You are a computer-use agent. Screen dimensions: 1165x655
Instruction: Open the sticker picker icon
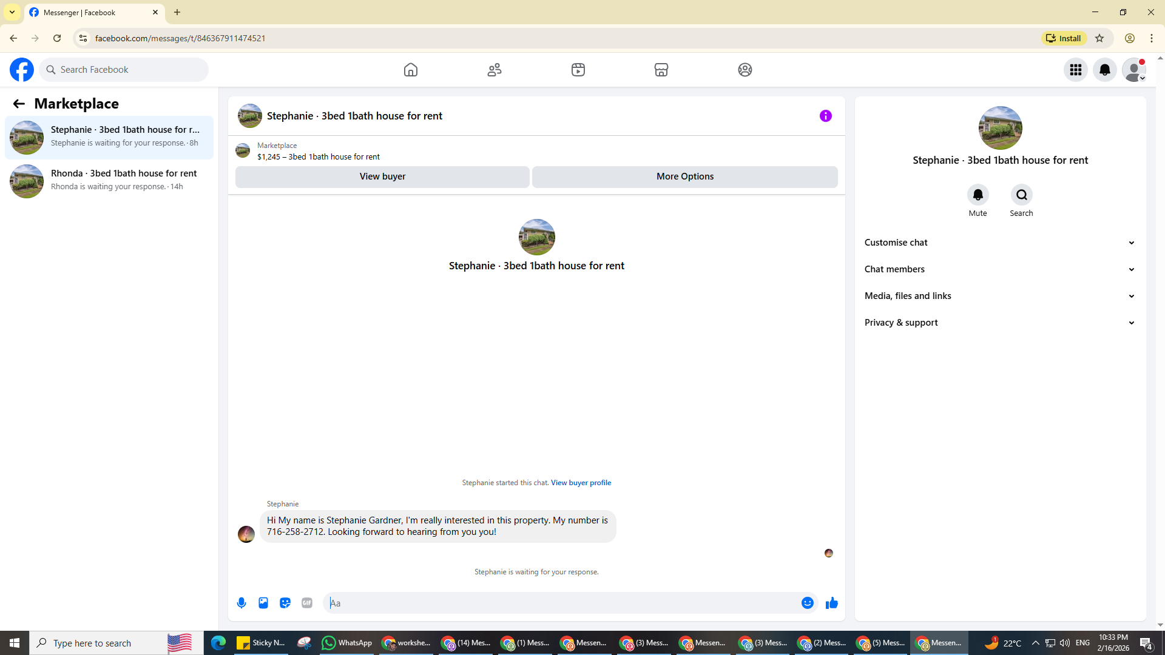click(x=285, y=603)
